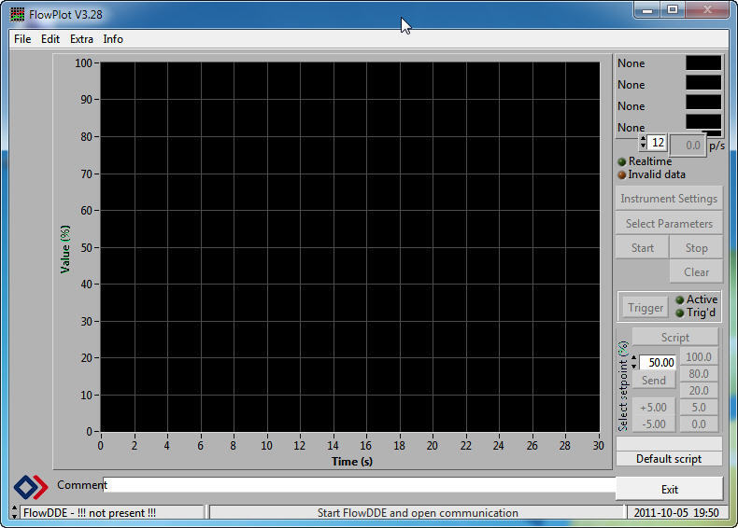Screen dimensions: 738x528
Task: Click the Start button
Action: 642,248
